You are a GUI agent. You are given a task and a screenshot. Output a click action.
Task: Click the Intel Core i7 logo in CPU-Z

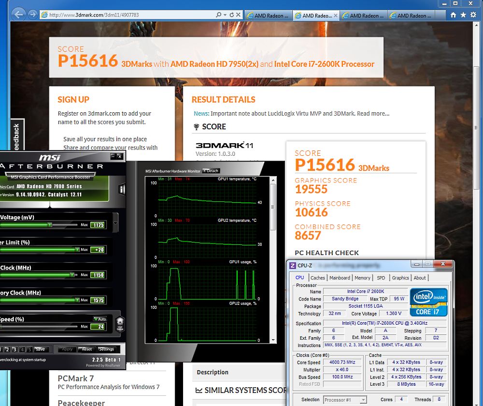click(428, 302)
